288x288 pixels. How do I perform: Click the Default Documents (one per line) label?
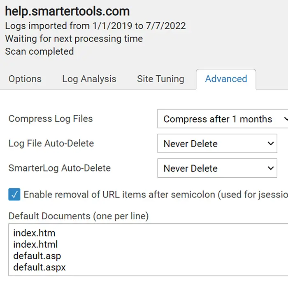(x=79, y=216)
